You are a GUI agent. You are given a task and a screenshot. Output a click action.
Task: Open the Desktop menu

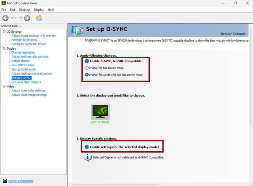point(25,10)
